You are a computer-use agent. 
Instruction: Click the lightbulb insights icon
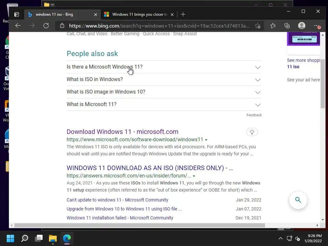pos(252,132)
